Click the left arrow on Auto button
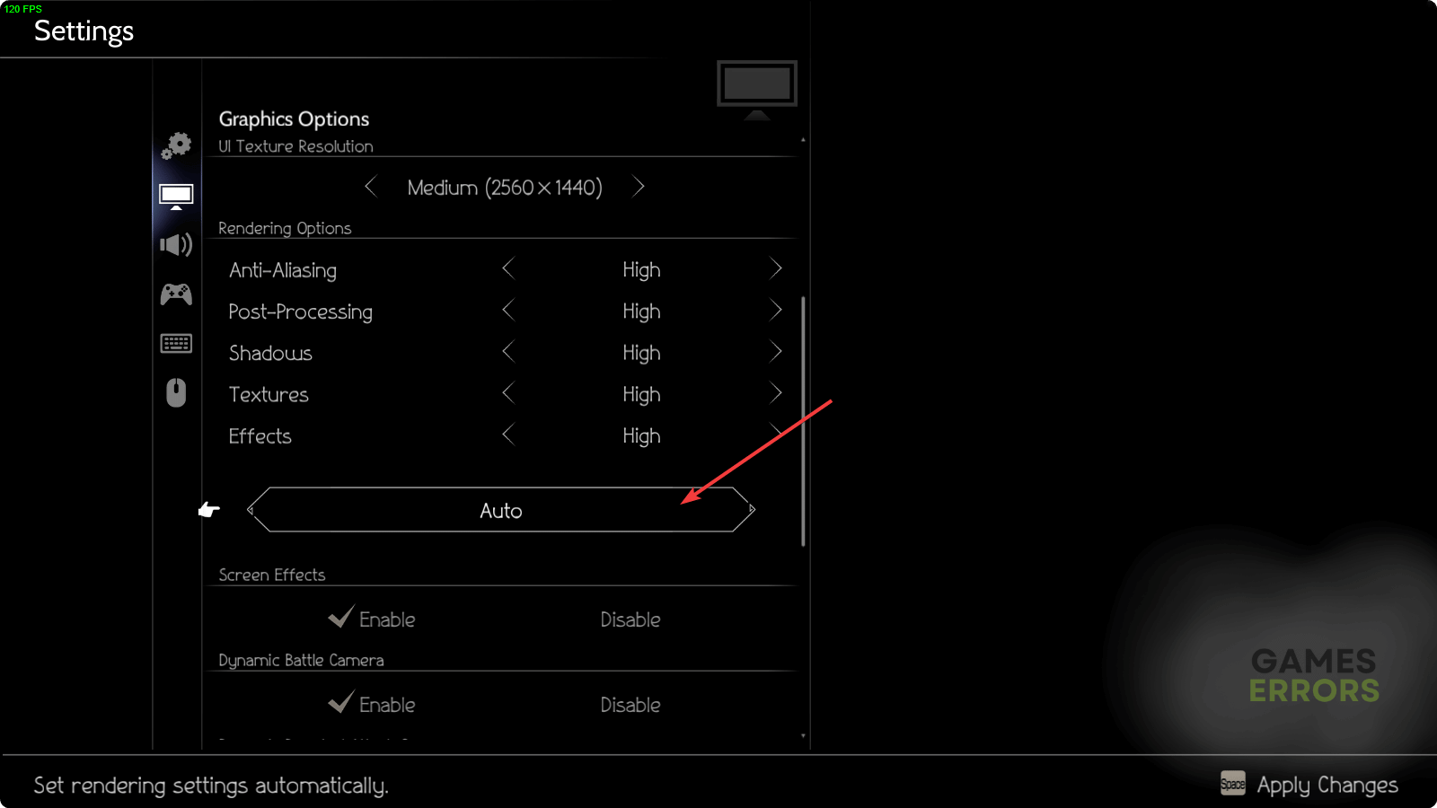The image size is (1437, 808). click(x=251, y=510)
